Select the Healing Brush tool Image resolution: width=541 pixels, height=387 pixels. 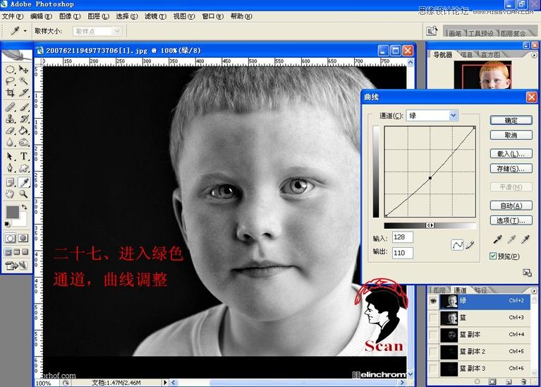(x=10, y=107)
